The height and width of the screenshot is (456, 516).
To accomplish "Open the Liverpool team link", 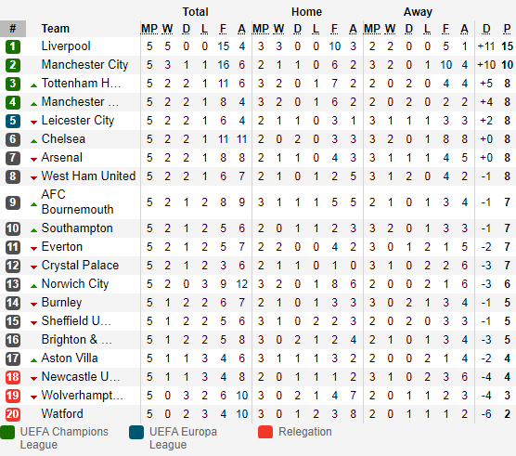I will pyautogui.click(x=66, y=46).
